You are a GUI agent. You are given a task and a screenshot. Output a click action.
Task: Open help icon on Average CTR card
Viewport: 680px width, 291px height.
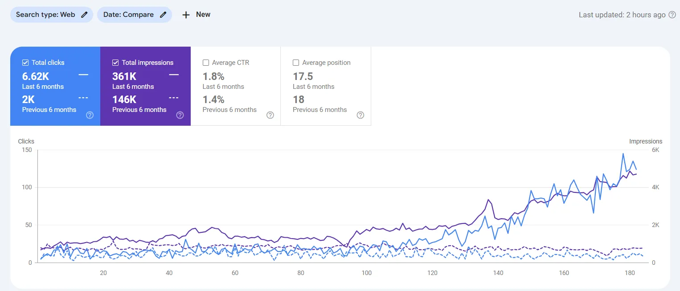tap(270, 115)
